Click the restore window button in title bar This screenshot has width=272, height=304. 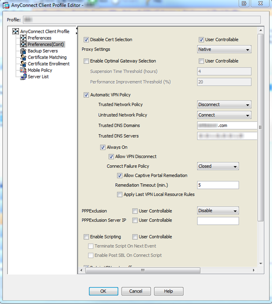pos(244,4)
